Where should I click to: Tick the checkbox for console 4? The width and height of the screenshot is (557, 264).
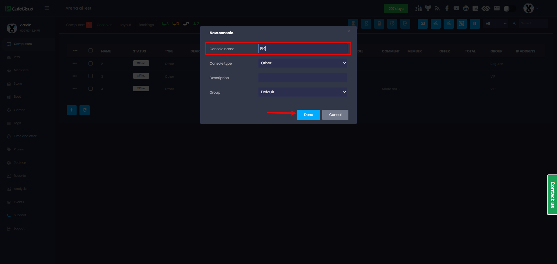(91, 89)
